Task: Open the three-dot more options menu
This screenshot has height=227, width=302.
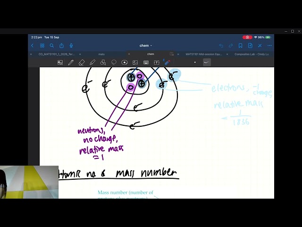Action: click(269, 45)
